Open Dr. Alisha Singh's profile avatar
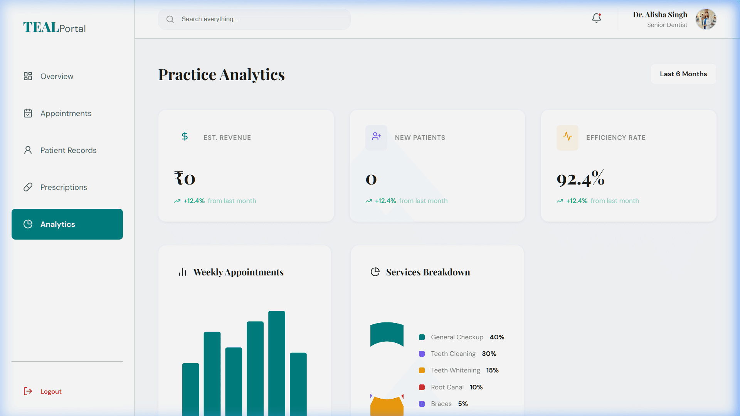This screenshot has width=740, height=416. pyautogui.click(x=706, y=19)
